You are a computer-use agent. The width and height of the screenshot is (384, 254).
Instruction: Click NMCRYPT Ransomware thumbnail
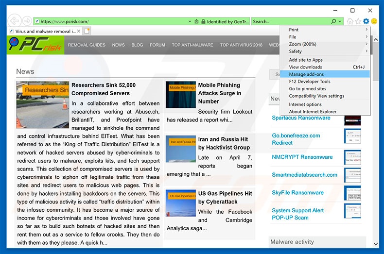pos(352,157)
